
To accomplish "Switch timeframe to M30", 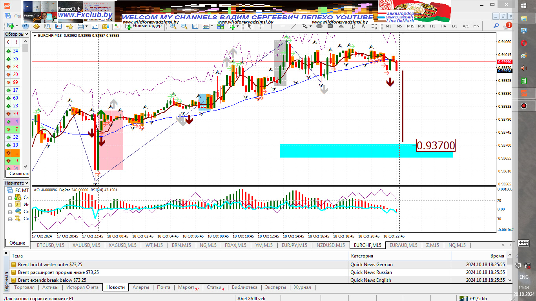I will pos(421,26).
